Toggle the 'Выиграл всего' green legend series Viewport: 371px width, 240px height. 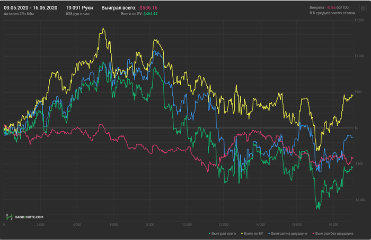click(222, 234)
